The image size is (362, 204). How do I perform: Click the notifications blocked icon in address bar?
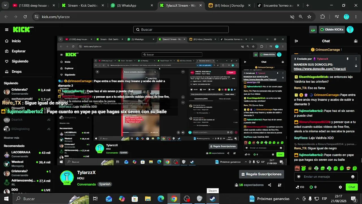[292, 17]
